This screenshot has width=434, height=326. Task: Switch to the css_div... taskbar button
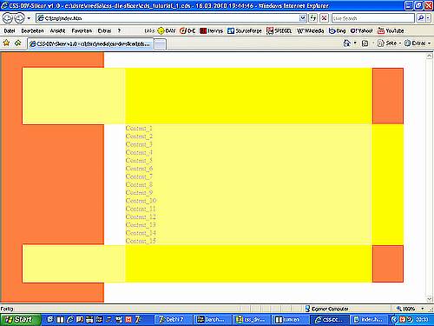point(251,319)
